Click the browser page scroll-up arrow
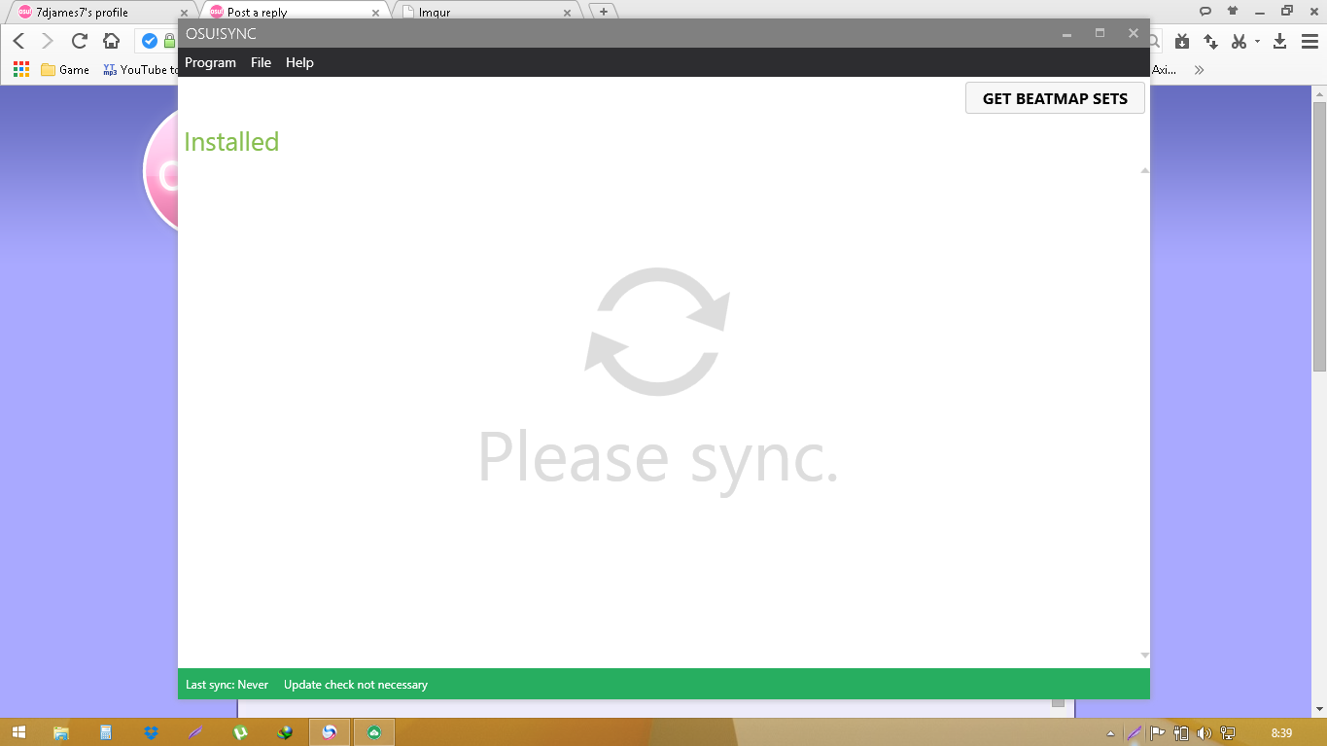The image size is (1327, 746). (1319, 92)
